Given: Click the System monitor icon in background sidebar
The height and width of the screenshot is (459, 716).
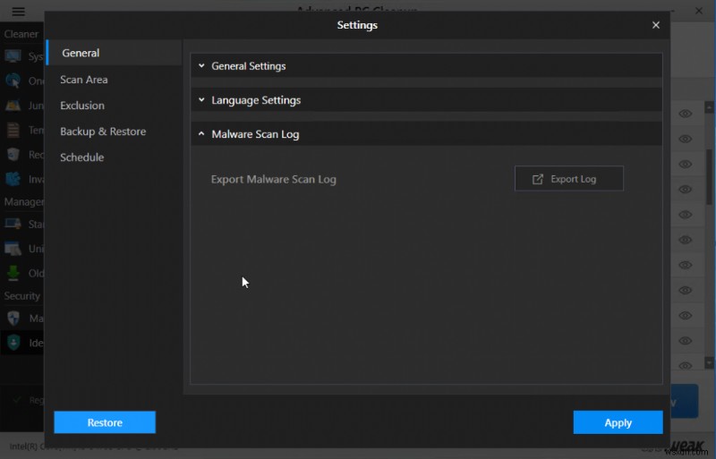Looking at the screenshot, I should coord(13,56).
